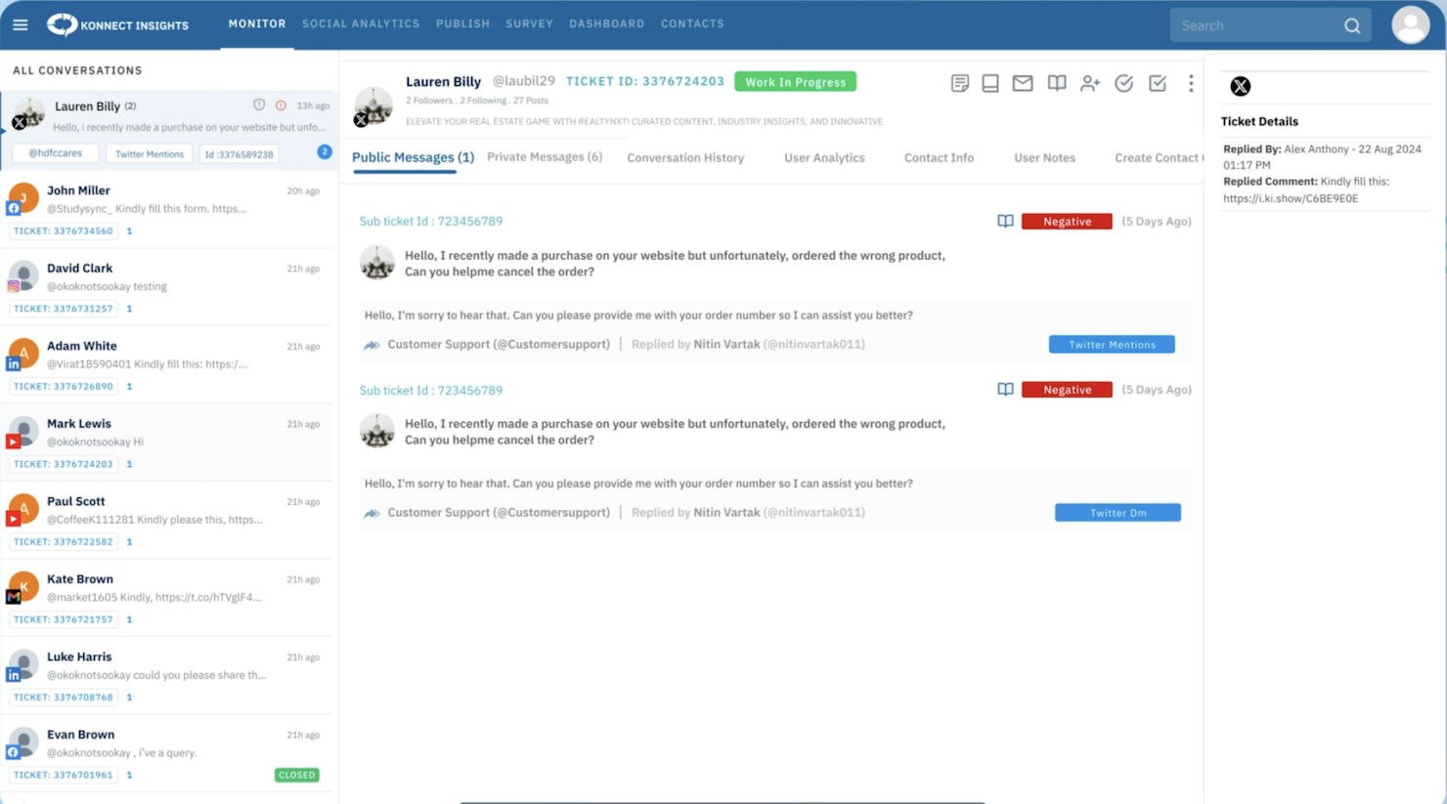Open the profile avatar menu at top right
1447x804 pixels.
(x=1411, y=24)
